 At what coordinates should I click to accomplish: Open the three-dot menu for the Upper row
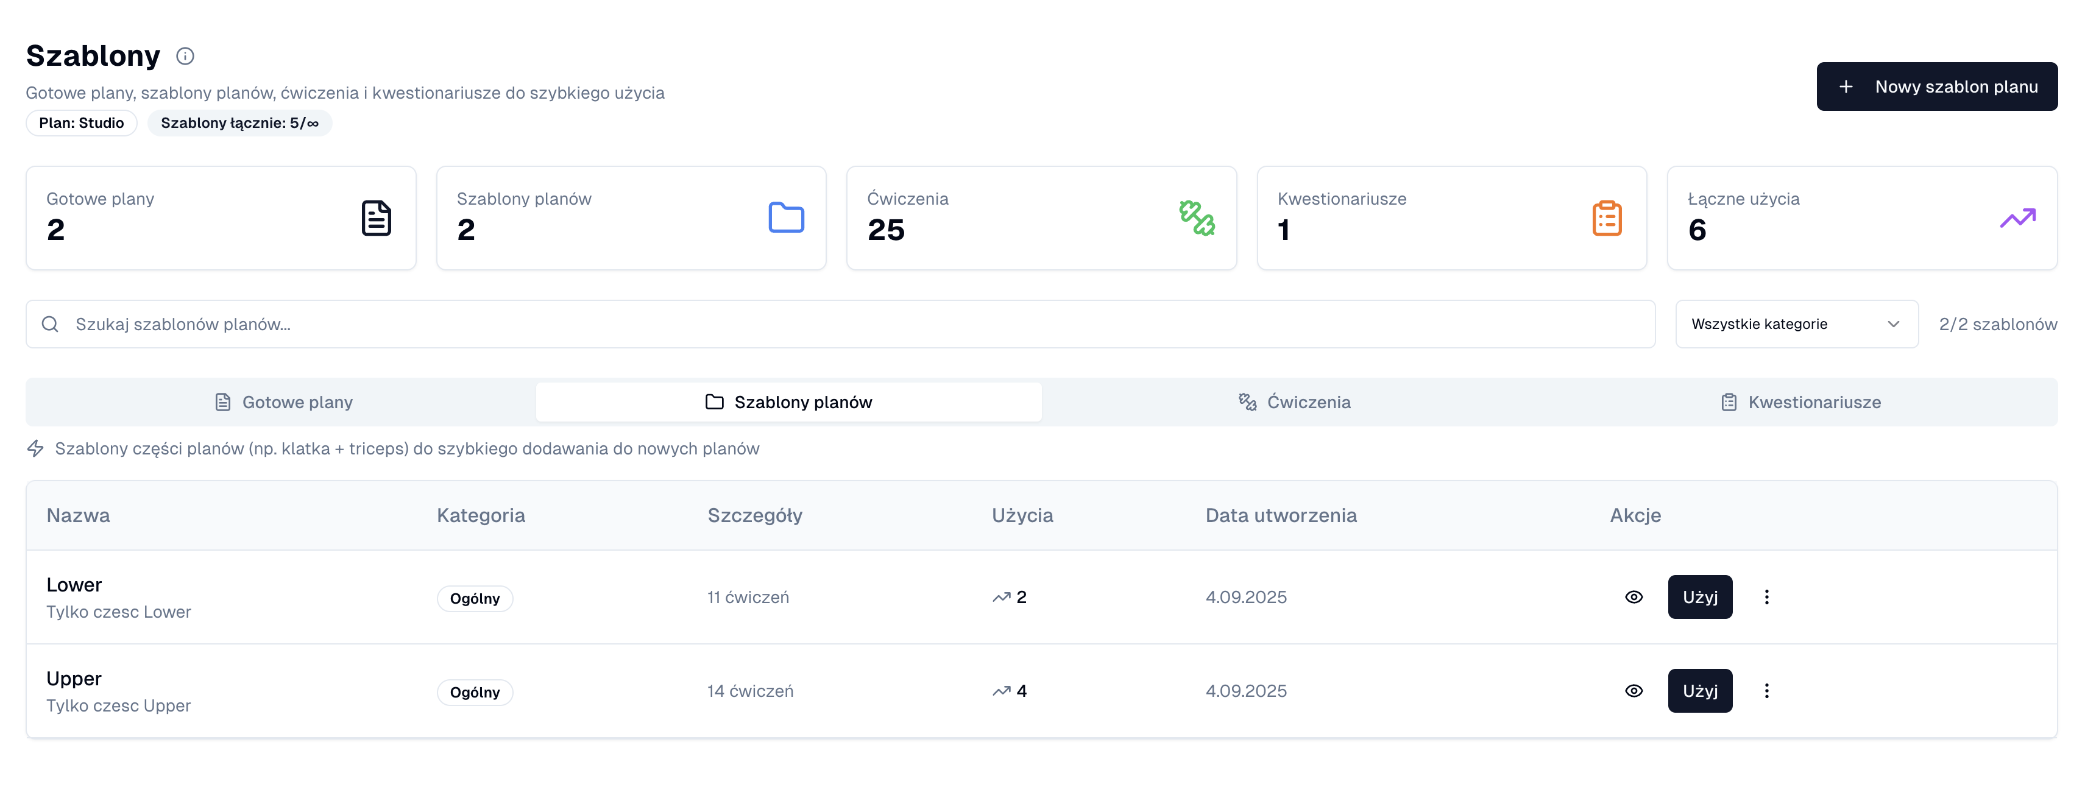[1767, 690]
